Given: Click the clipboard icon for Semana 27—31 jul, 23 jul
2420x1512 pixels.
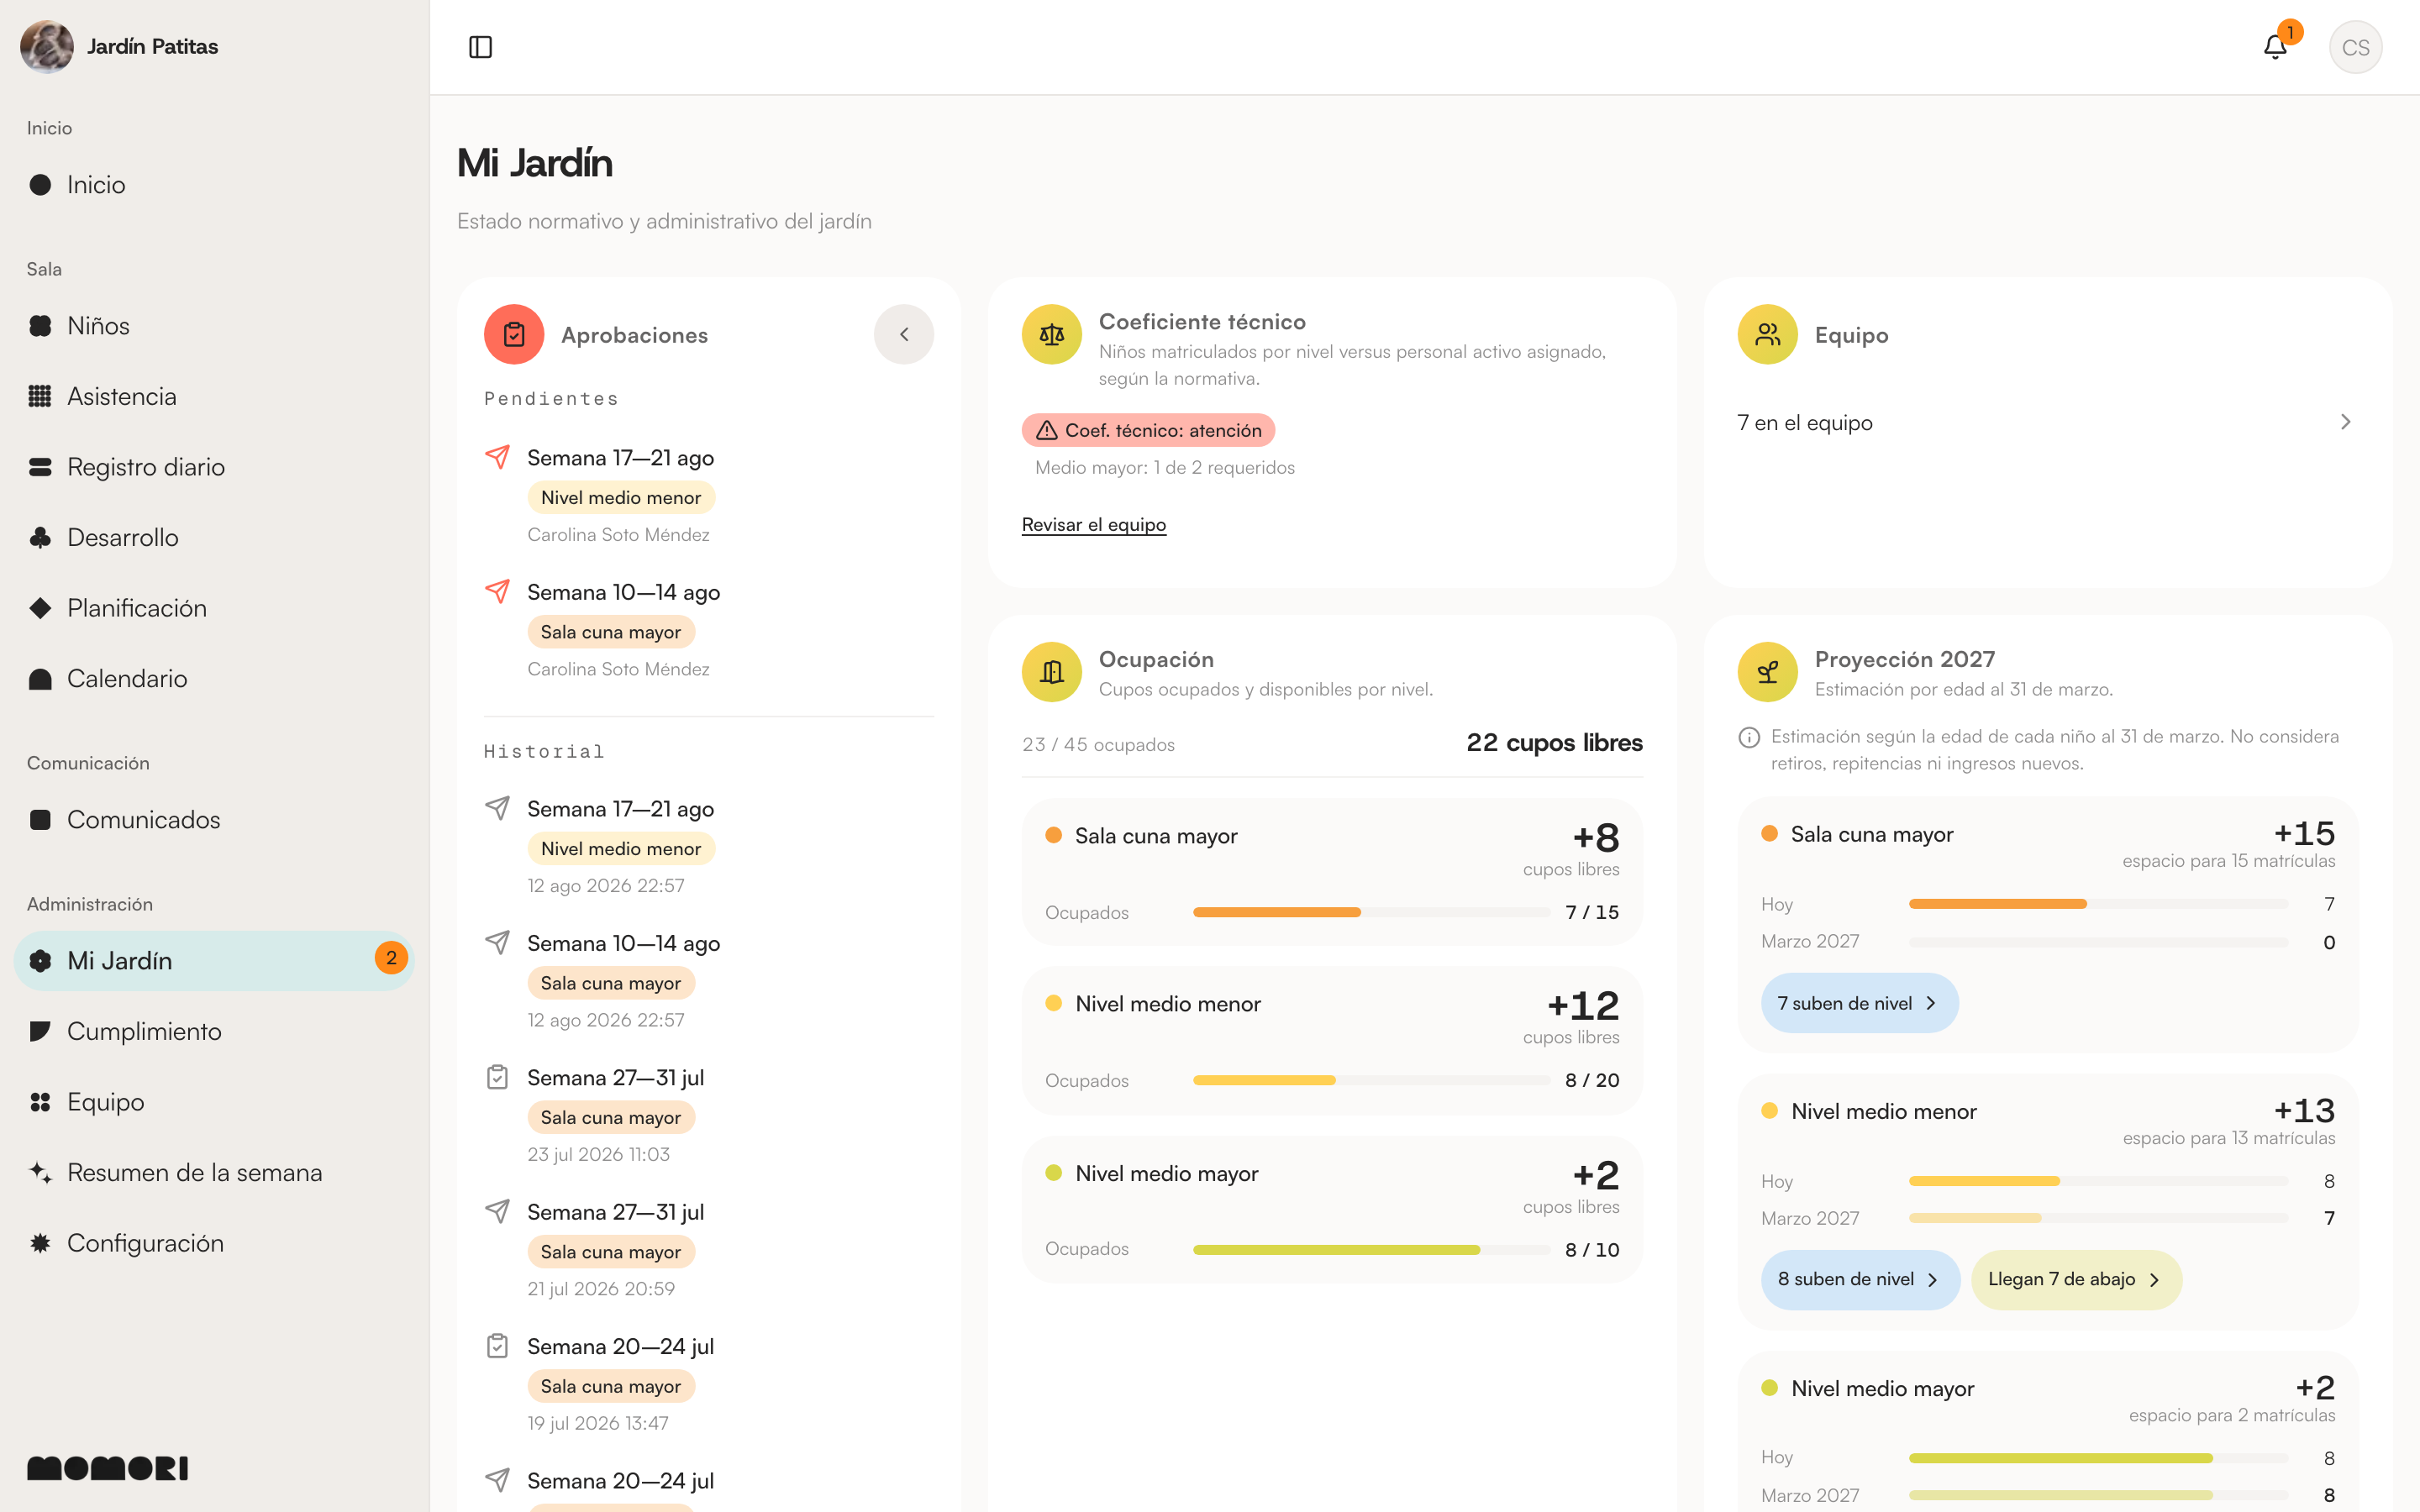Looking at the screenshot, I should pos(497,1077).
